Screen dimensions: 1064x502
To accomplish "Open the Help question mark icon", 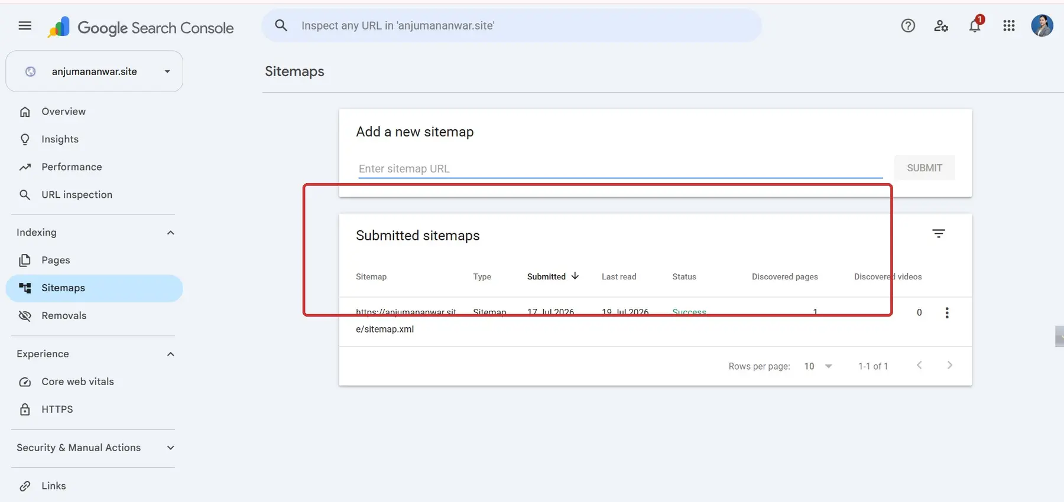I will (908, 25).
